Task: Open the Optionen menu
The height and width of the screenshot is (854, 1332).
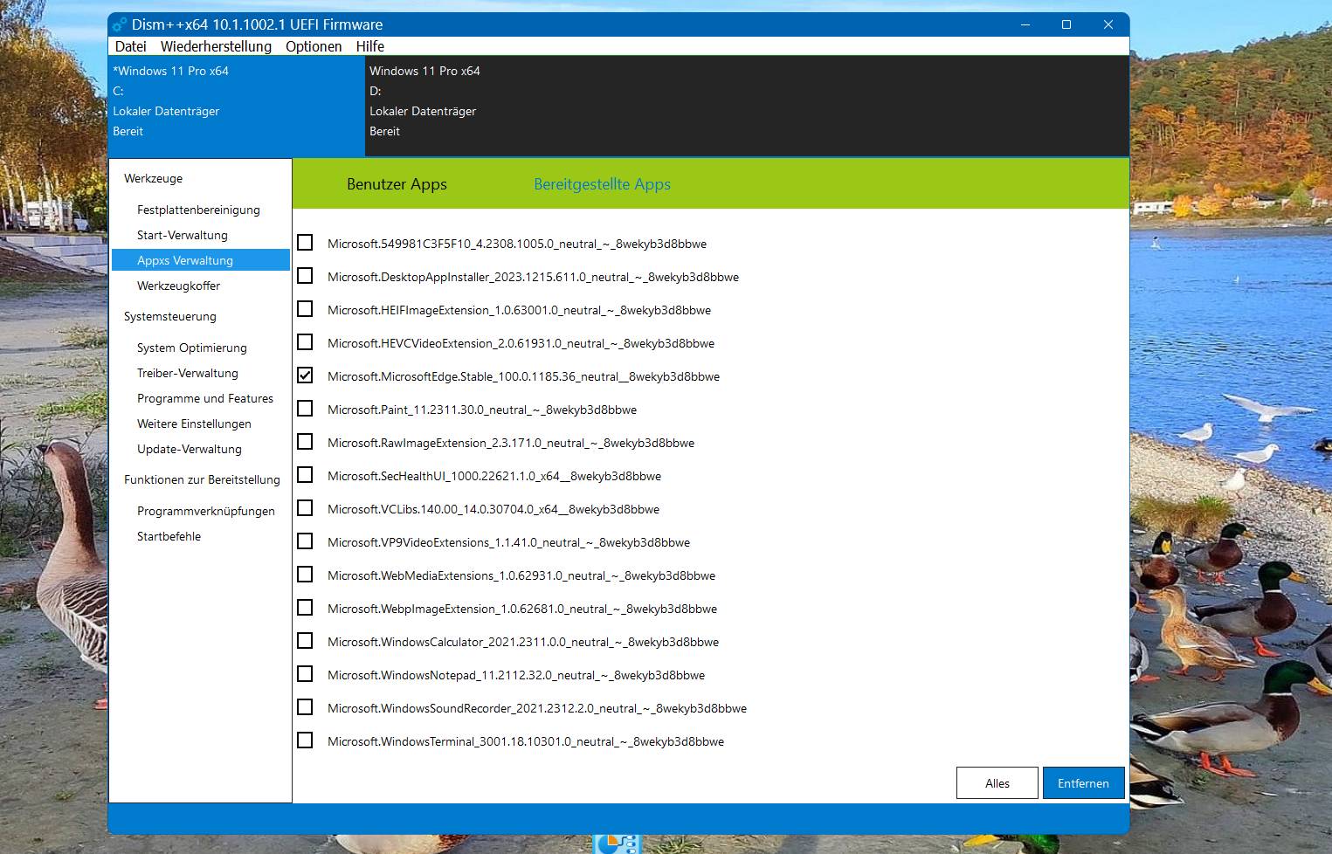Action: [314, 46]
